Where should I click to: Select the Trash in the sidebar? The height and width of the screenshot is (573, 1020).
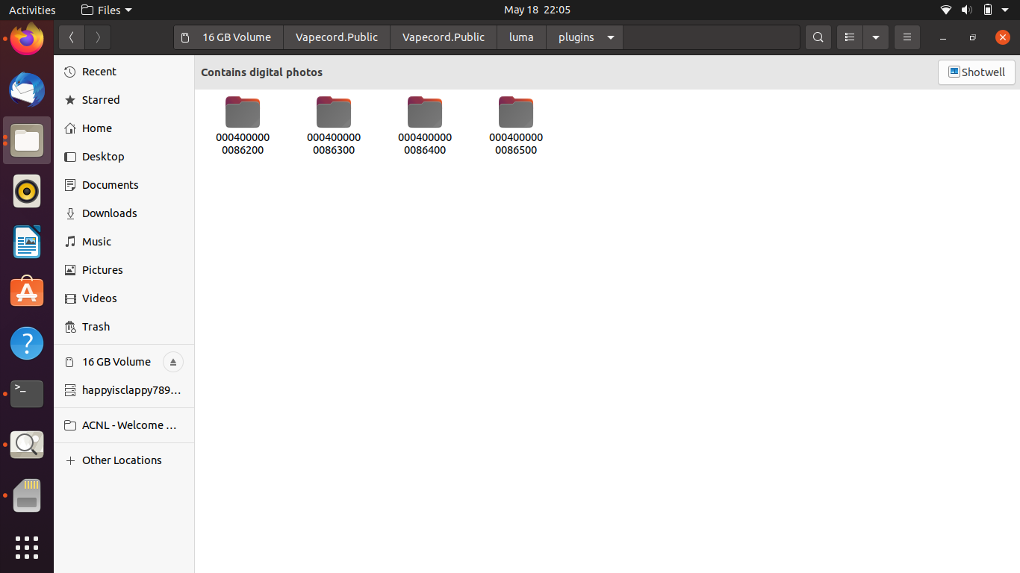[x=96, y=327]
